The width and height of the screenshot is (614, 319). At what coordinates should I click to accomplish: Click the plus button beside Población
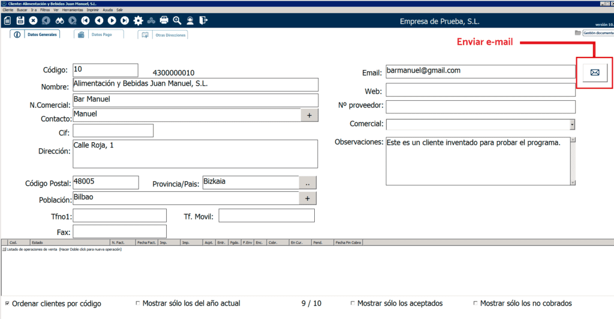click(307, 198)
